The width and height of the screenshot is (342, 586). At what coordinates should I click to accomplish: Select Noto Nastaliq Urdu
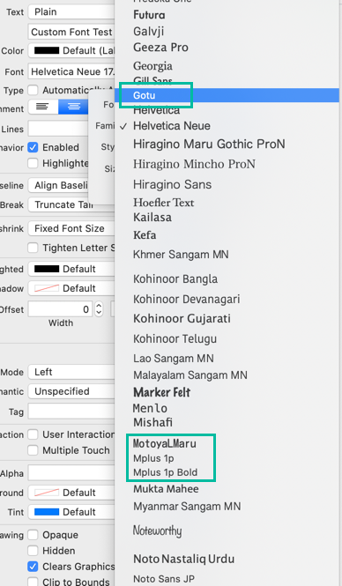click(x=184, y=559)
